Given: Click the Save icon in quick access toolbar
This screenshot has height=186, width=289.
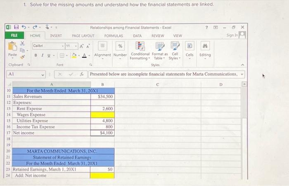Looking at the screenshot, I should (17, 27).
